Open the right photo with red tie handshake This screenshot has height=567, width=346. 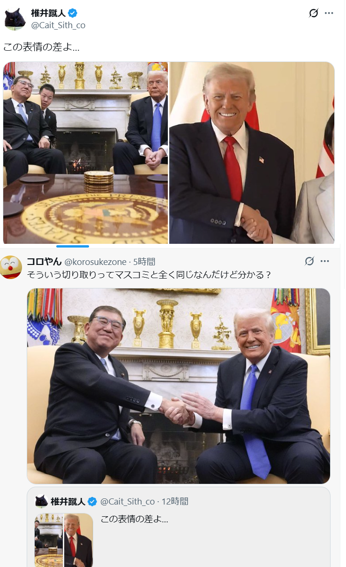[x=252, y=153]
